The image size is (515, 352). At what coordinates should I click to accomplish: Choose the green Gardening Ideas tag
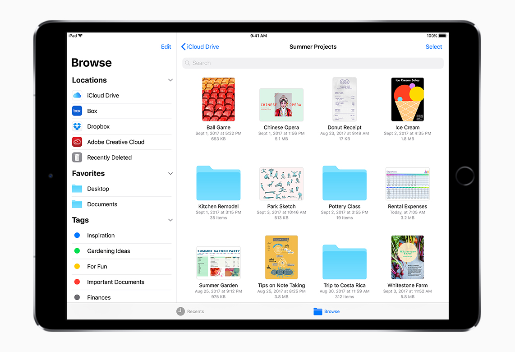click(x=108, y=251)
